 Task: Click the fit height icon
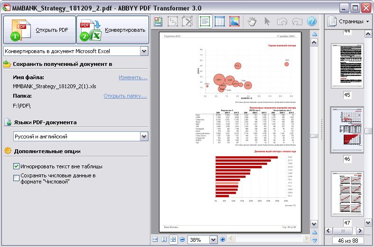coord(164,239)
